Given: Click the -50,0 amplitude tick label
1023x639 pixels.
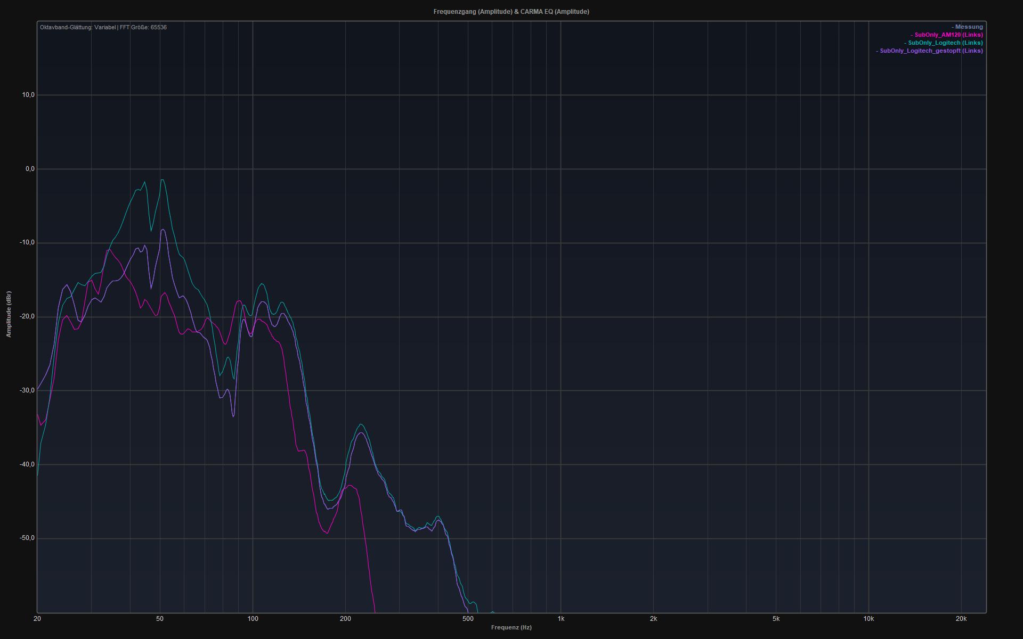Looking at the screenshot, I should (27, 538).
